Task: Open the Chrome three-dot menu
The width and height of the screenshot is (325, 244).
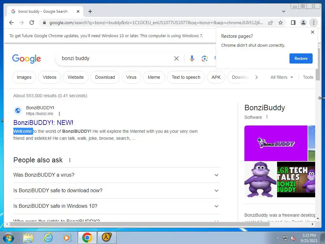Action: (314, 23)
